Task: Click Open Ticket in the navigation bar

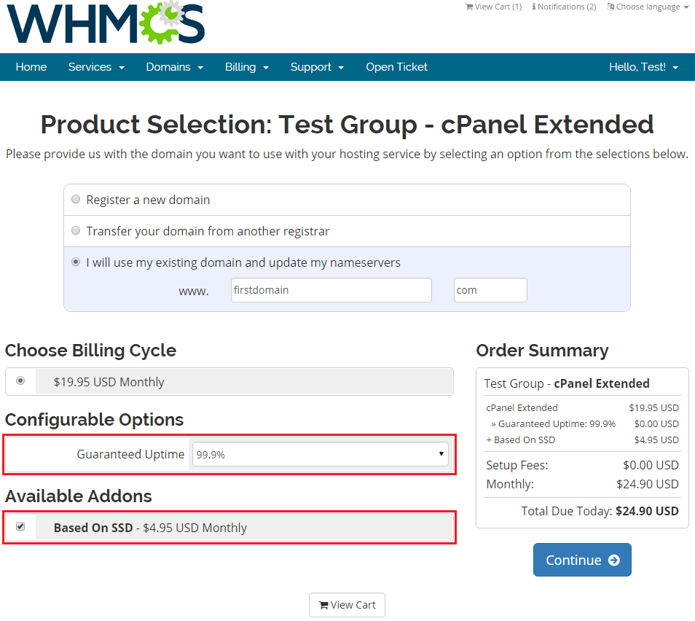Action: pyautogui.click(x=396, y=67)
